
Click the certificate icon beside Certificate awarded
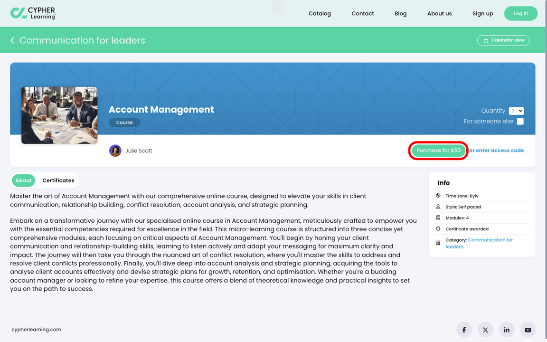[438, 228]
